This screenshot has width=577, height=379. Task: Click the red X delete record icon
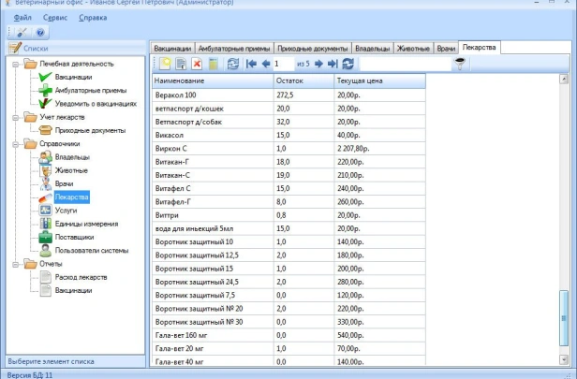point(197,64)
